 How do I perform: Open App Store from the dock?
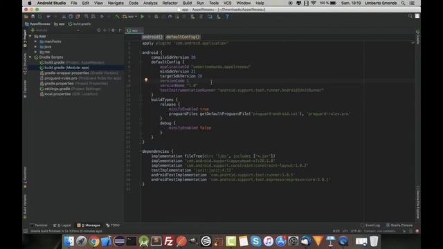[x=280, y=241]
